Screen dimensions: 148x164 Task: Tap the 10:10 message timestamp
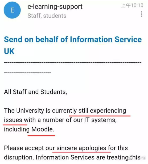pyautogui.click(x=132, y=5)
